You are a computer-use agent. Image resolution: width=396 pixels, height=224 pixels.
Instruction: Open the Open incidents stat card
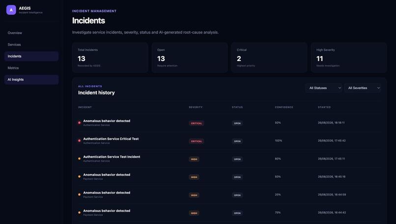[x=190, y=58]
